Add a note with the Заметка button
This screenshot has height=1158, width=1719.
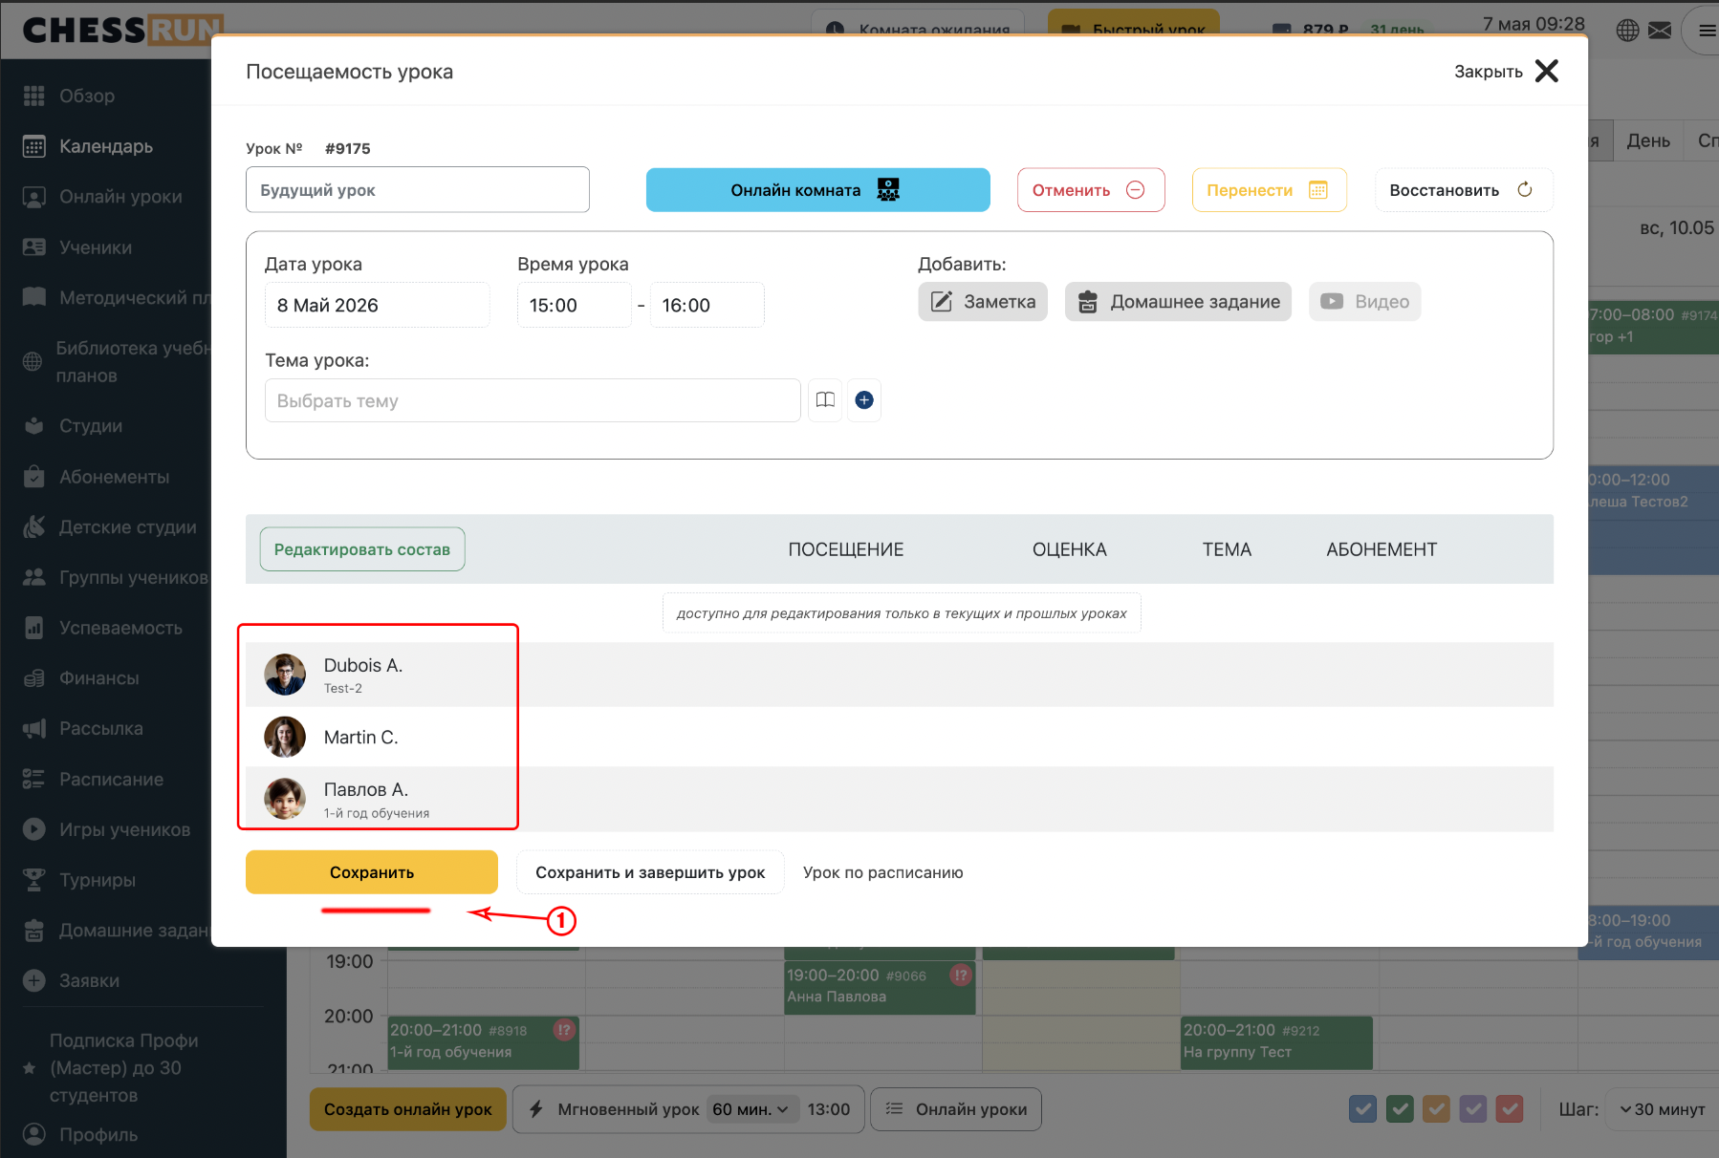tap(983, 302)
